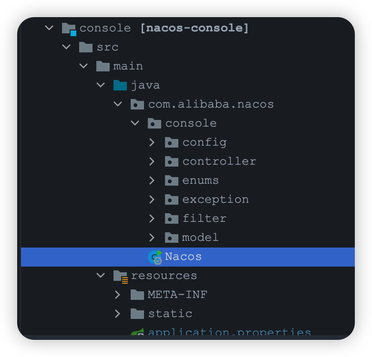Viewport: 372px width, 357px height.
Task: Collapse the console module root
Action: point(49,28)
